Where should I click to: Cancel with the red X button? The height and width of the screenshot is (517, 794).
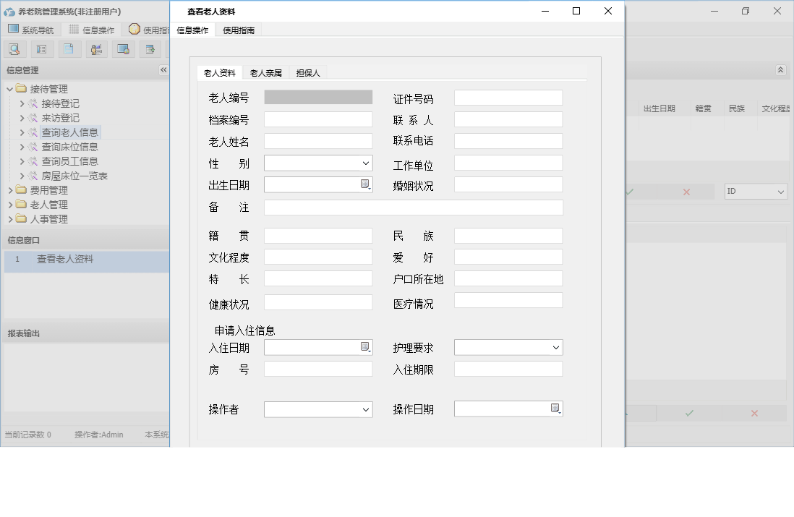[754, 413]
